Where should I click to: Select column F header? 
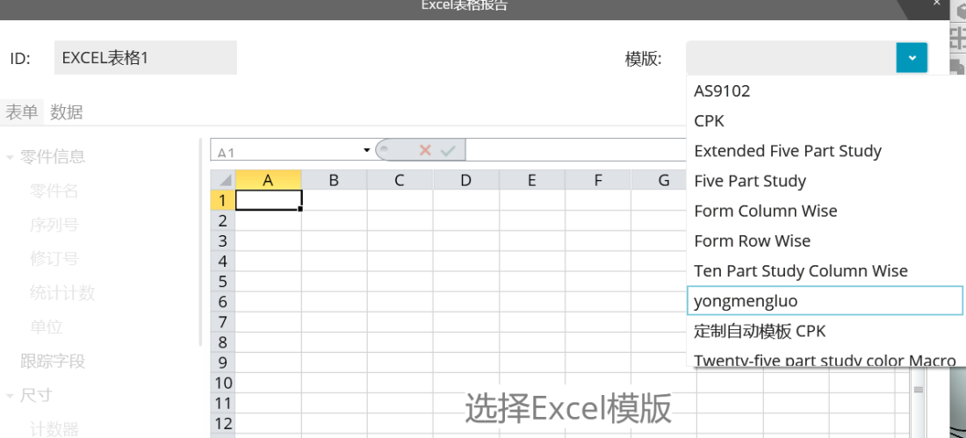click(597, 180)
